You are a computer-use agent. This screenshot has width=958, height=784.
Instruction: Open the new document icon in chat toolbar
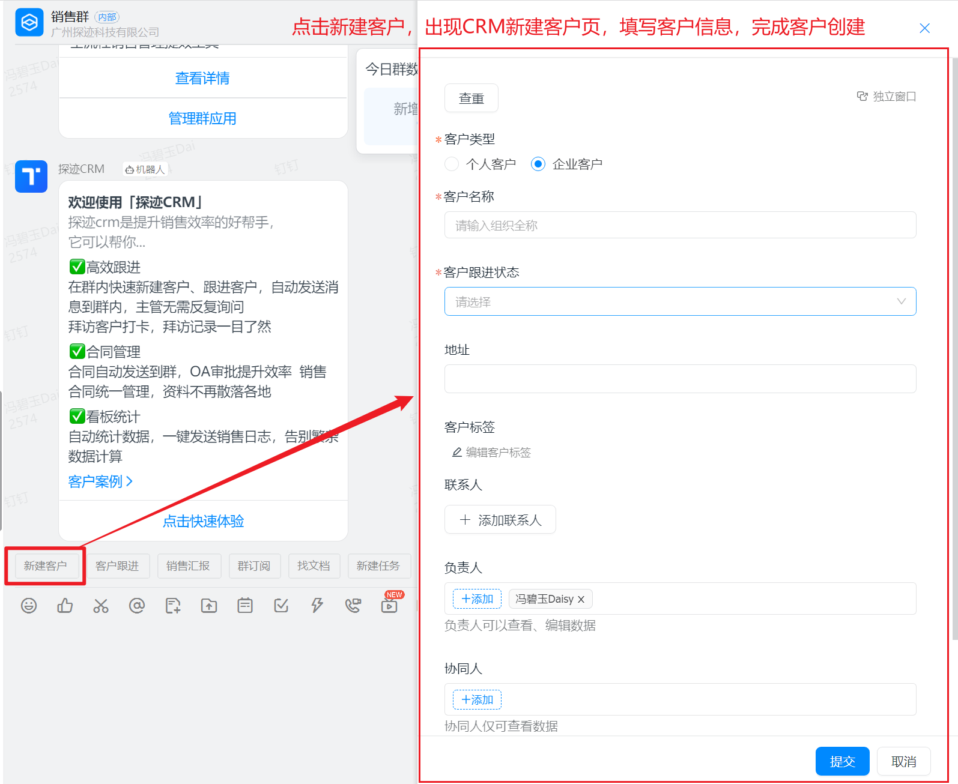click(173, 606)
